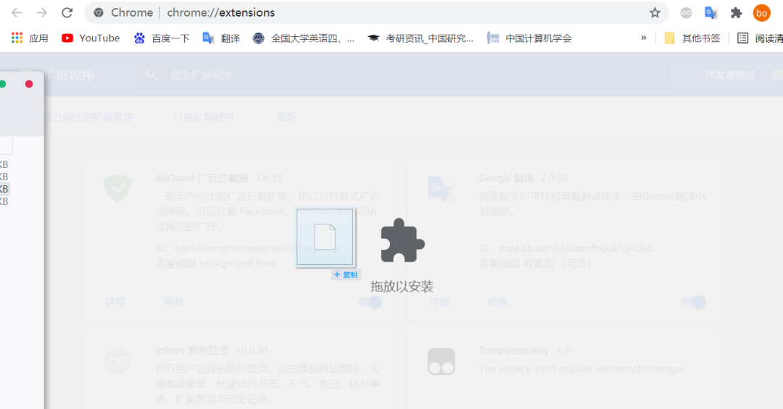Open the orange profile avatar
The height and width of the screenshot is (409, 783).
(x=761, y=12)
